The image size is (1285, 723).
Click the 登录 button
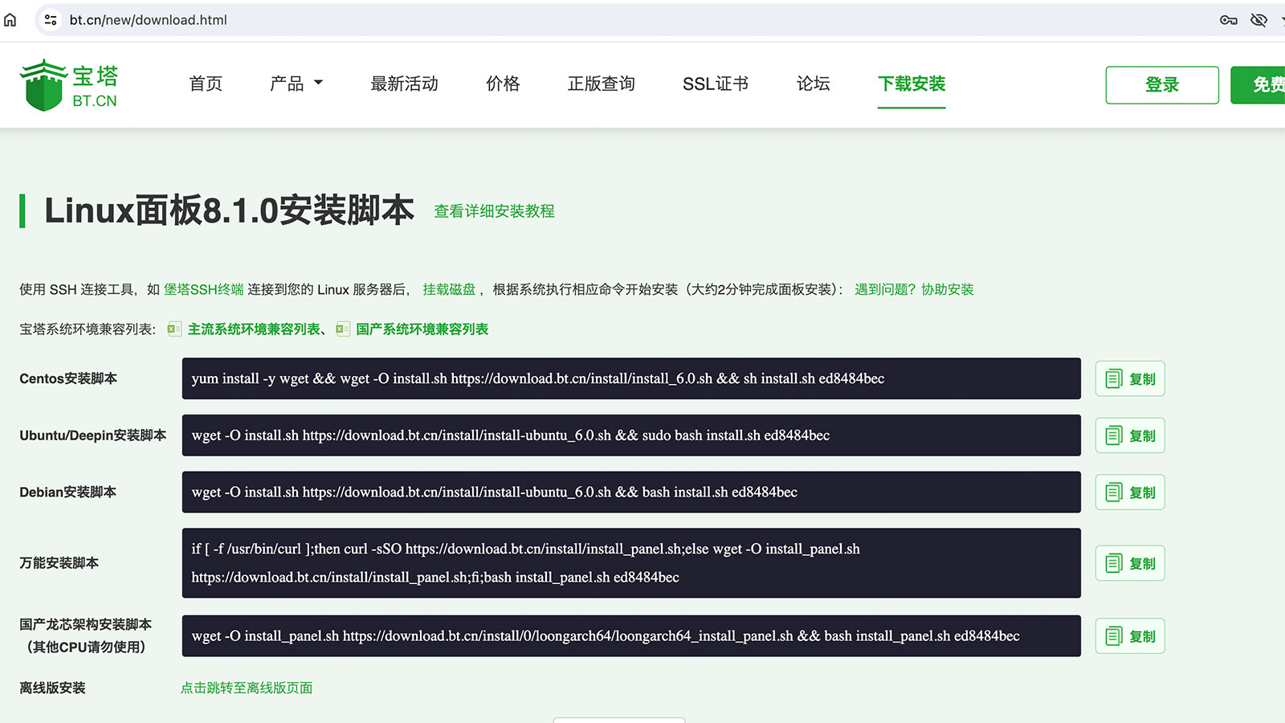coord(1162,85)
